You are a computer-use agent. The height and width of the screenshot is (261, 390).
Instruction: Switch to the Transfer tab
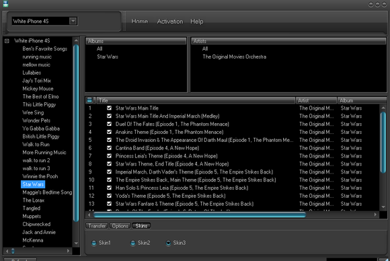coord(97,225)
